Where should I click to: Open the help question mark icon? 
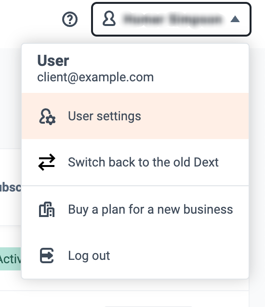click(70, 19)
